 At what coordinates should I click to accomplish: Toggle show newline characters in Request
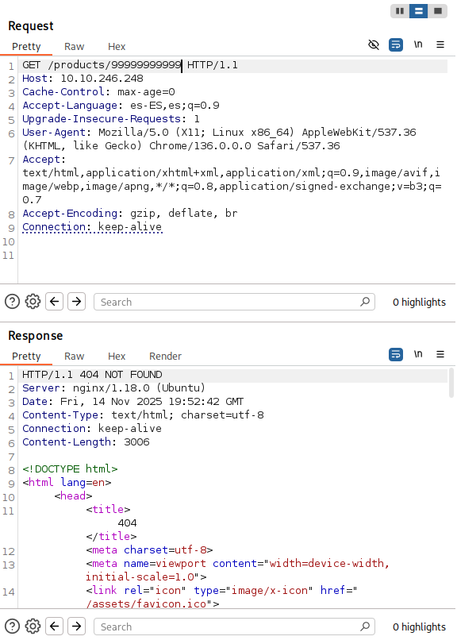[418, 44]
